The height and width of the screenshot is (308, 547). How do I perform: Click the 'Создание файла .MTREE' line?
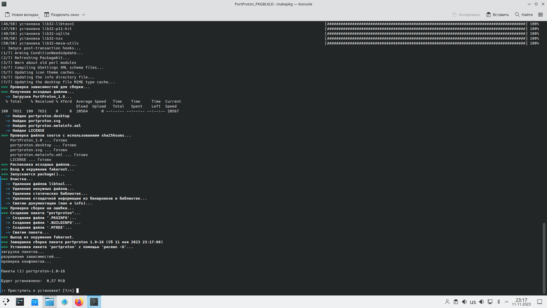[39, 227]
